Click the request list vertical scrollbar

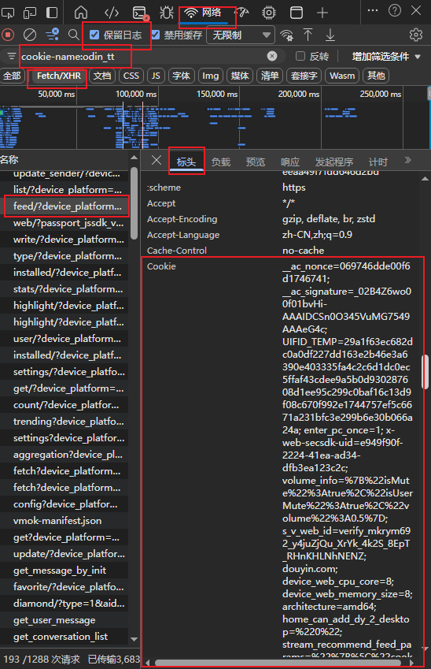point(134,203)
